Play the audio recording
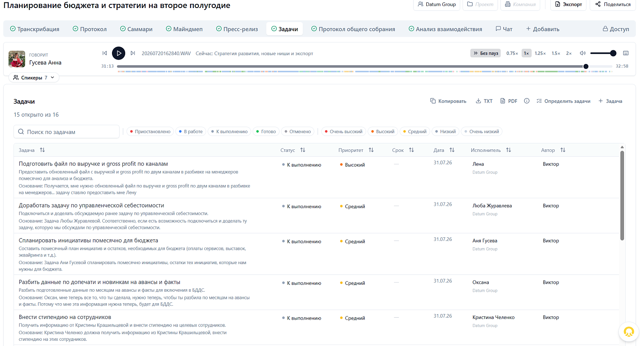The width and height of the screenshot is (640, 346). click(x=118, y=53)
